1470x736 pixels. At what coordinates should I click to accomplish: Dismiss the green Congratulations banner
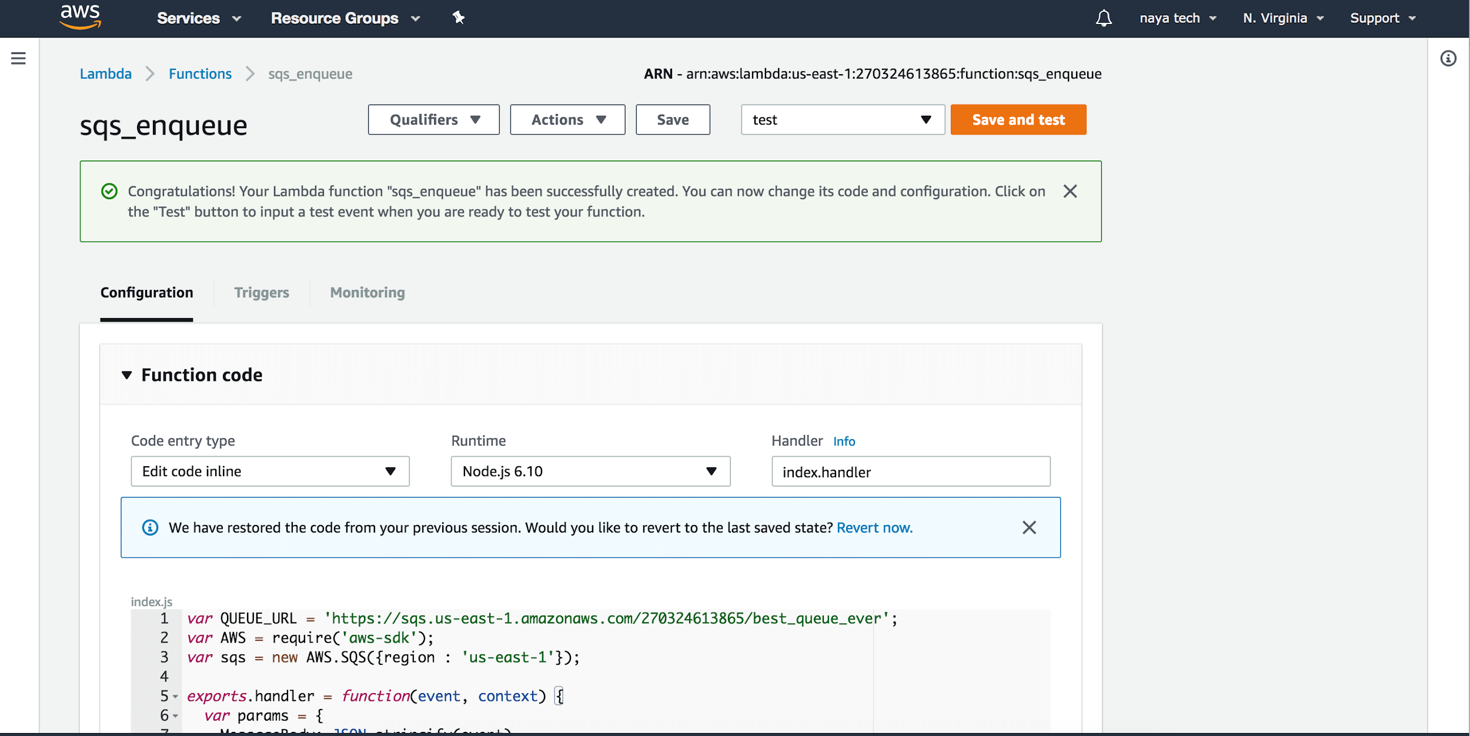[1070, 192]
